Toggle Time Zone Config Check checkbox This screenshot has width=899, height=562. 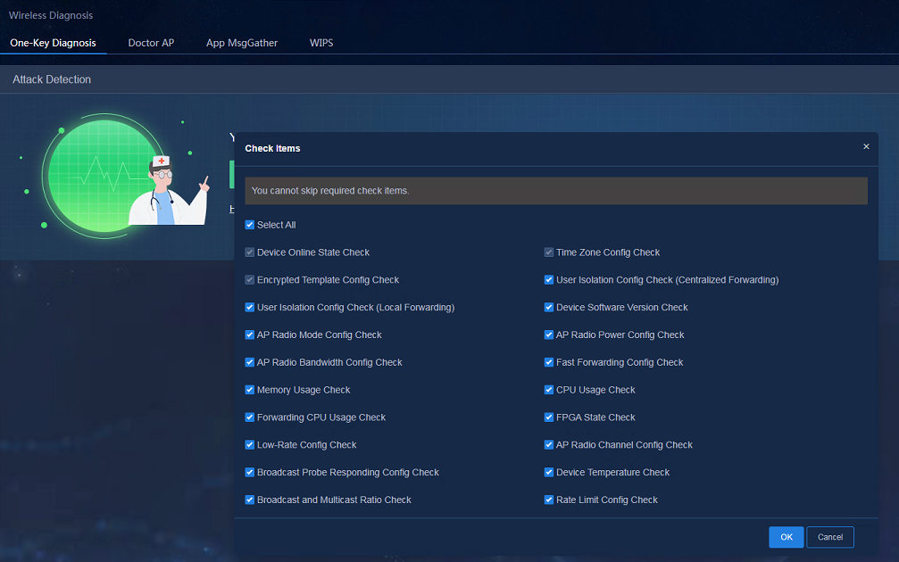coord(549,252)
